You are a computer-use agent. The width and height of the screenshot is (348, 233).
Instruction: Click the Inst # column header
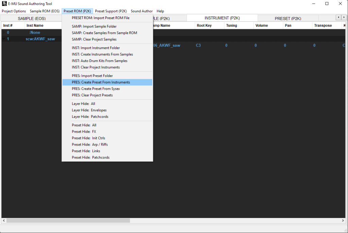[13, 26]
